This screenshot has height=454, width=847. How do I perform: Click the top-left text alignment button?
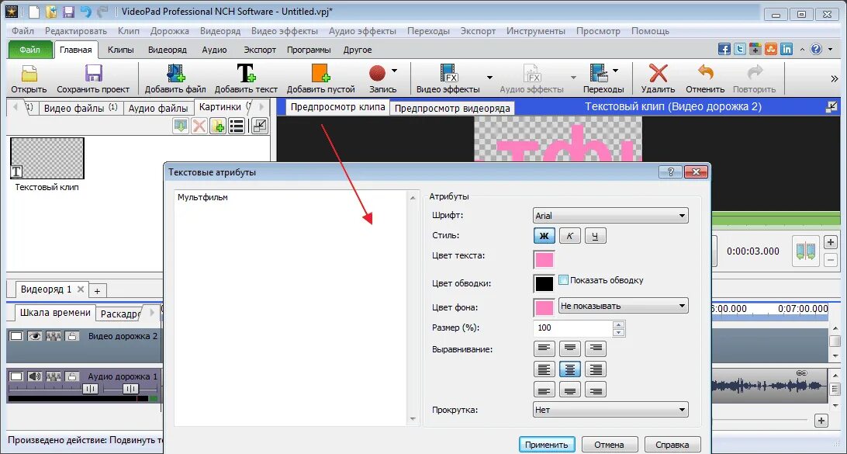pos(544,348)
